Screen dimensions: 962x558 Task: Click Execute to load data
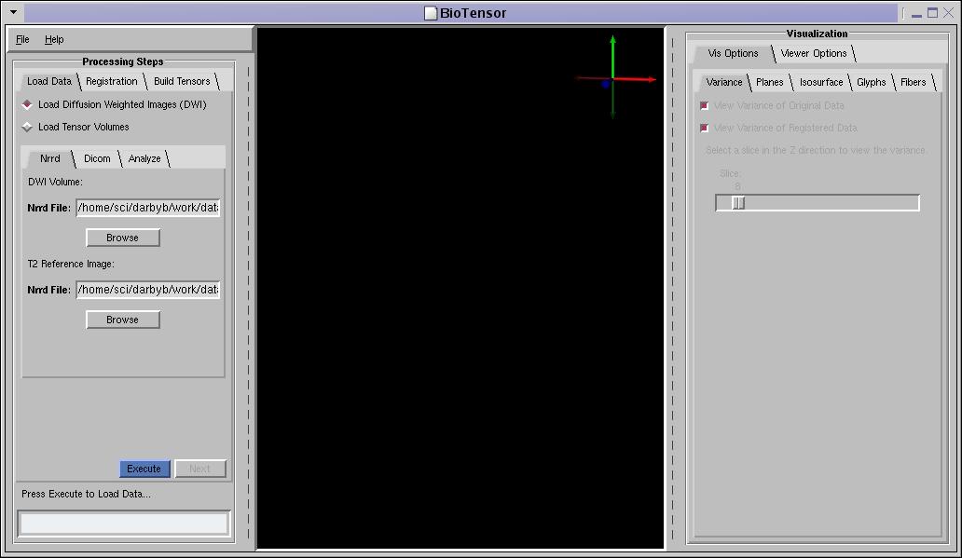tap(144, 469)
